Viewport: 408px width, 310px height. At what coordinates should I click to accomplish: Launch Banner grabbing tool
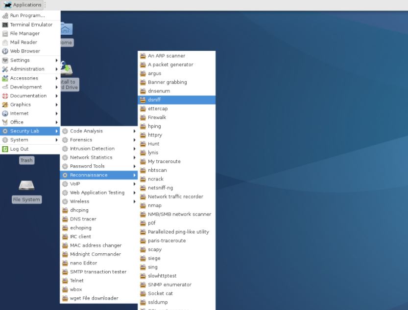click(177, 82)
